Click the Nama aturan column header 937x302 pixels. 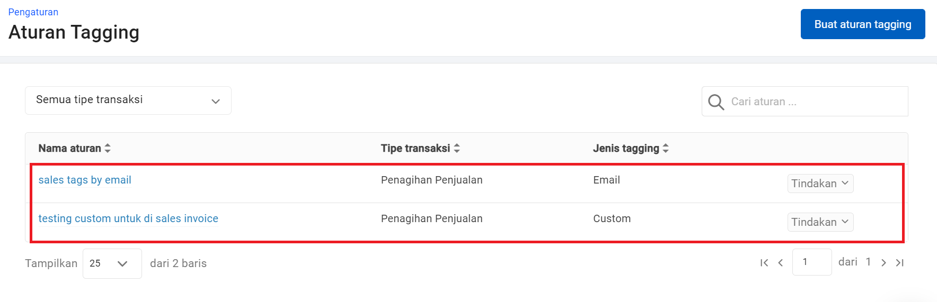click(69, 149)
